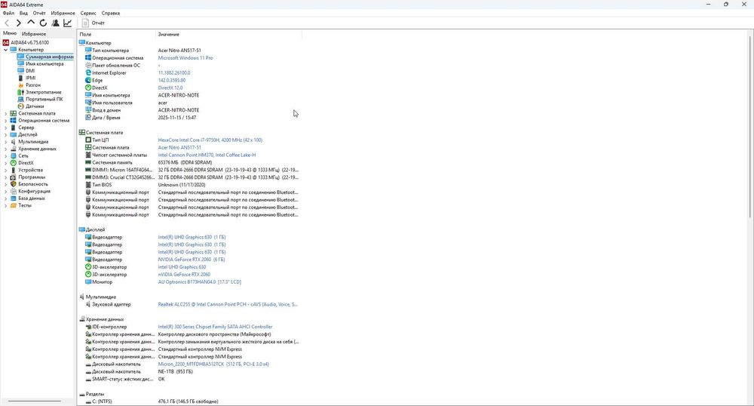Image resolution: width=754 pixels, height=406 pixels.
Task: Click the Разгон flame icon
Action: pos(20,85)
